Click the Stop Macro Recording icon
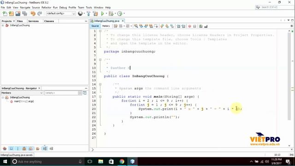The image size is (295, 166). pos(195,26)
